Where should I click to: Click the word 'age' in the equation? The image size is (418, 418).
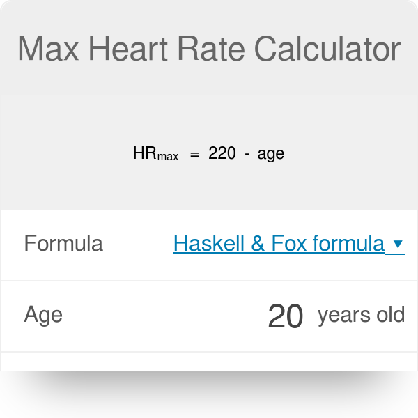(x=270, y=154)
